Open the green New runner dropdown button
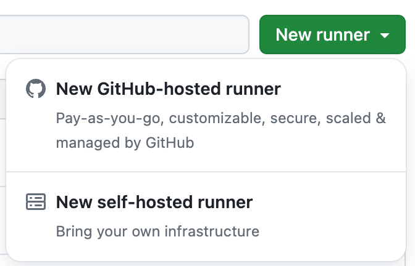This screenshot has width=415, height=266. 332,34
